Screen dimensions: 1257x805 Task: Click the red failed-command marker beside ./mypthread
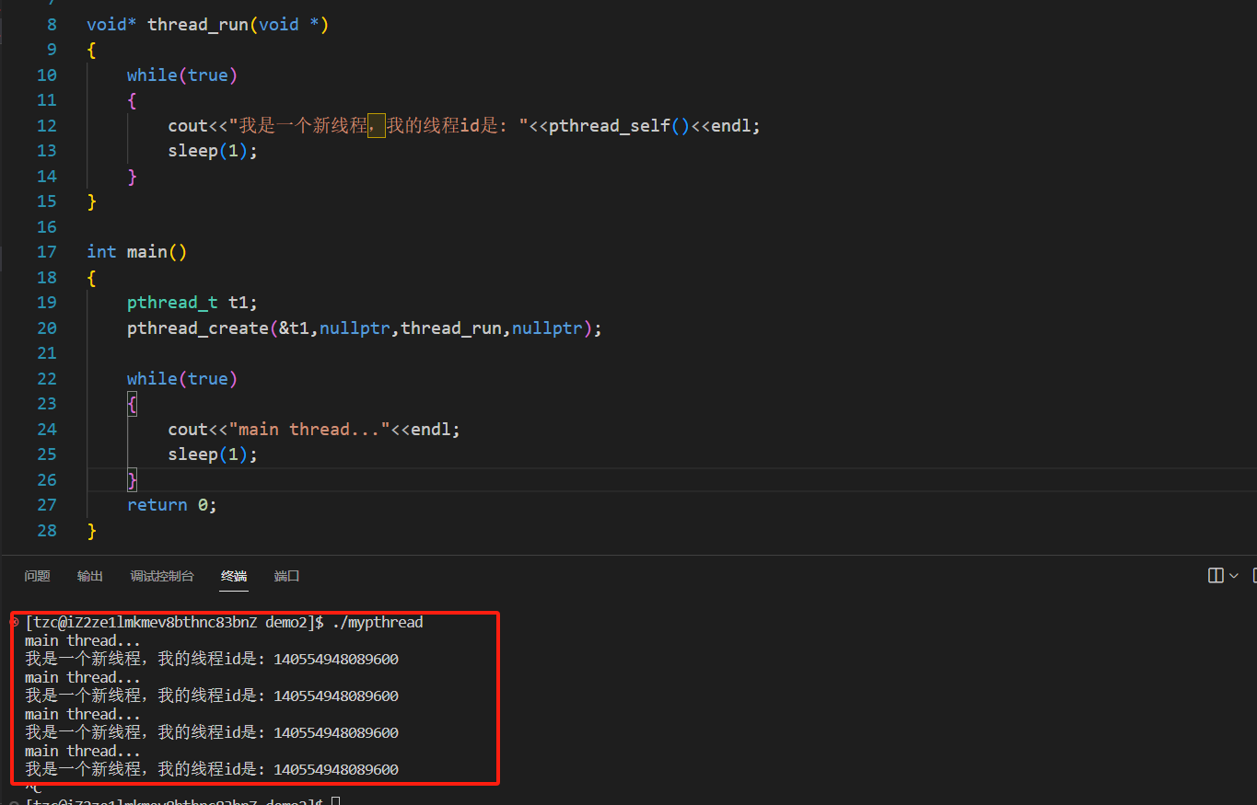tap(14, 623)
